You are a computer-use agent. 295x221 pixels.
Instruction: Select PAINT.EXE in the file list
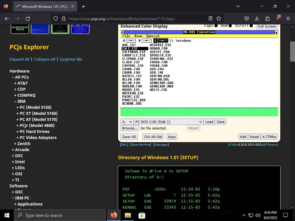pyautogui.click(x=131, y=97)
